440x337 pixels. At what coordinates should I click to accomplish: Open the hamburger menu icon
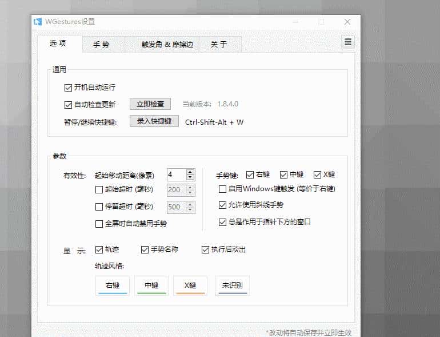tap(348, 42)
